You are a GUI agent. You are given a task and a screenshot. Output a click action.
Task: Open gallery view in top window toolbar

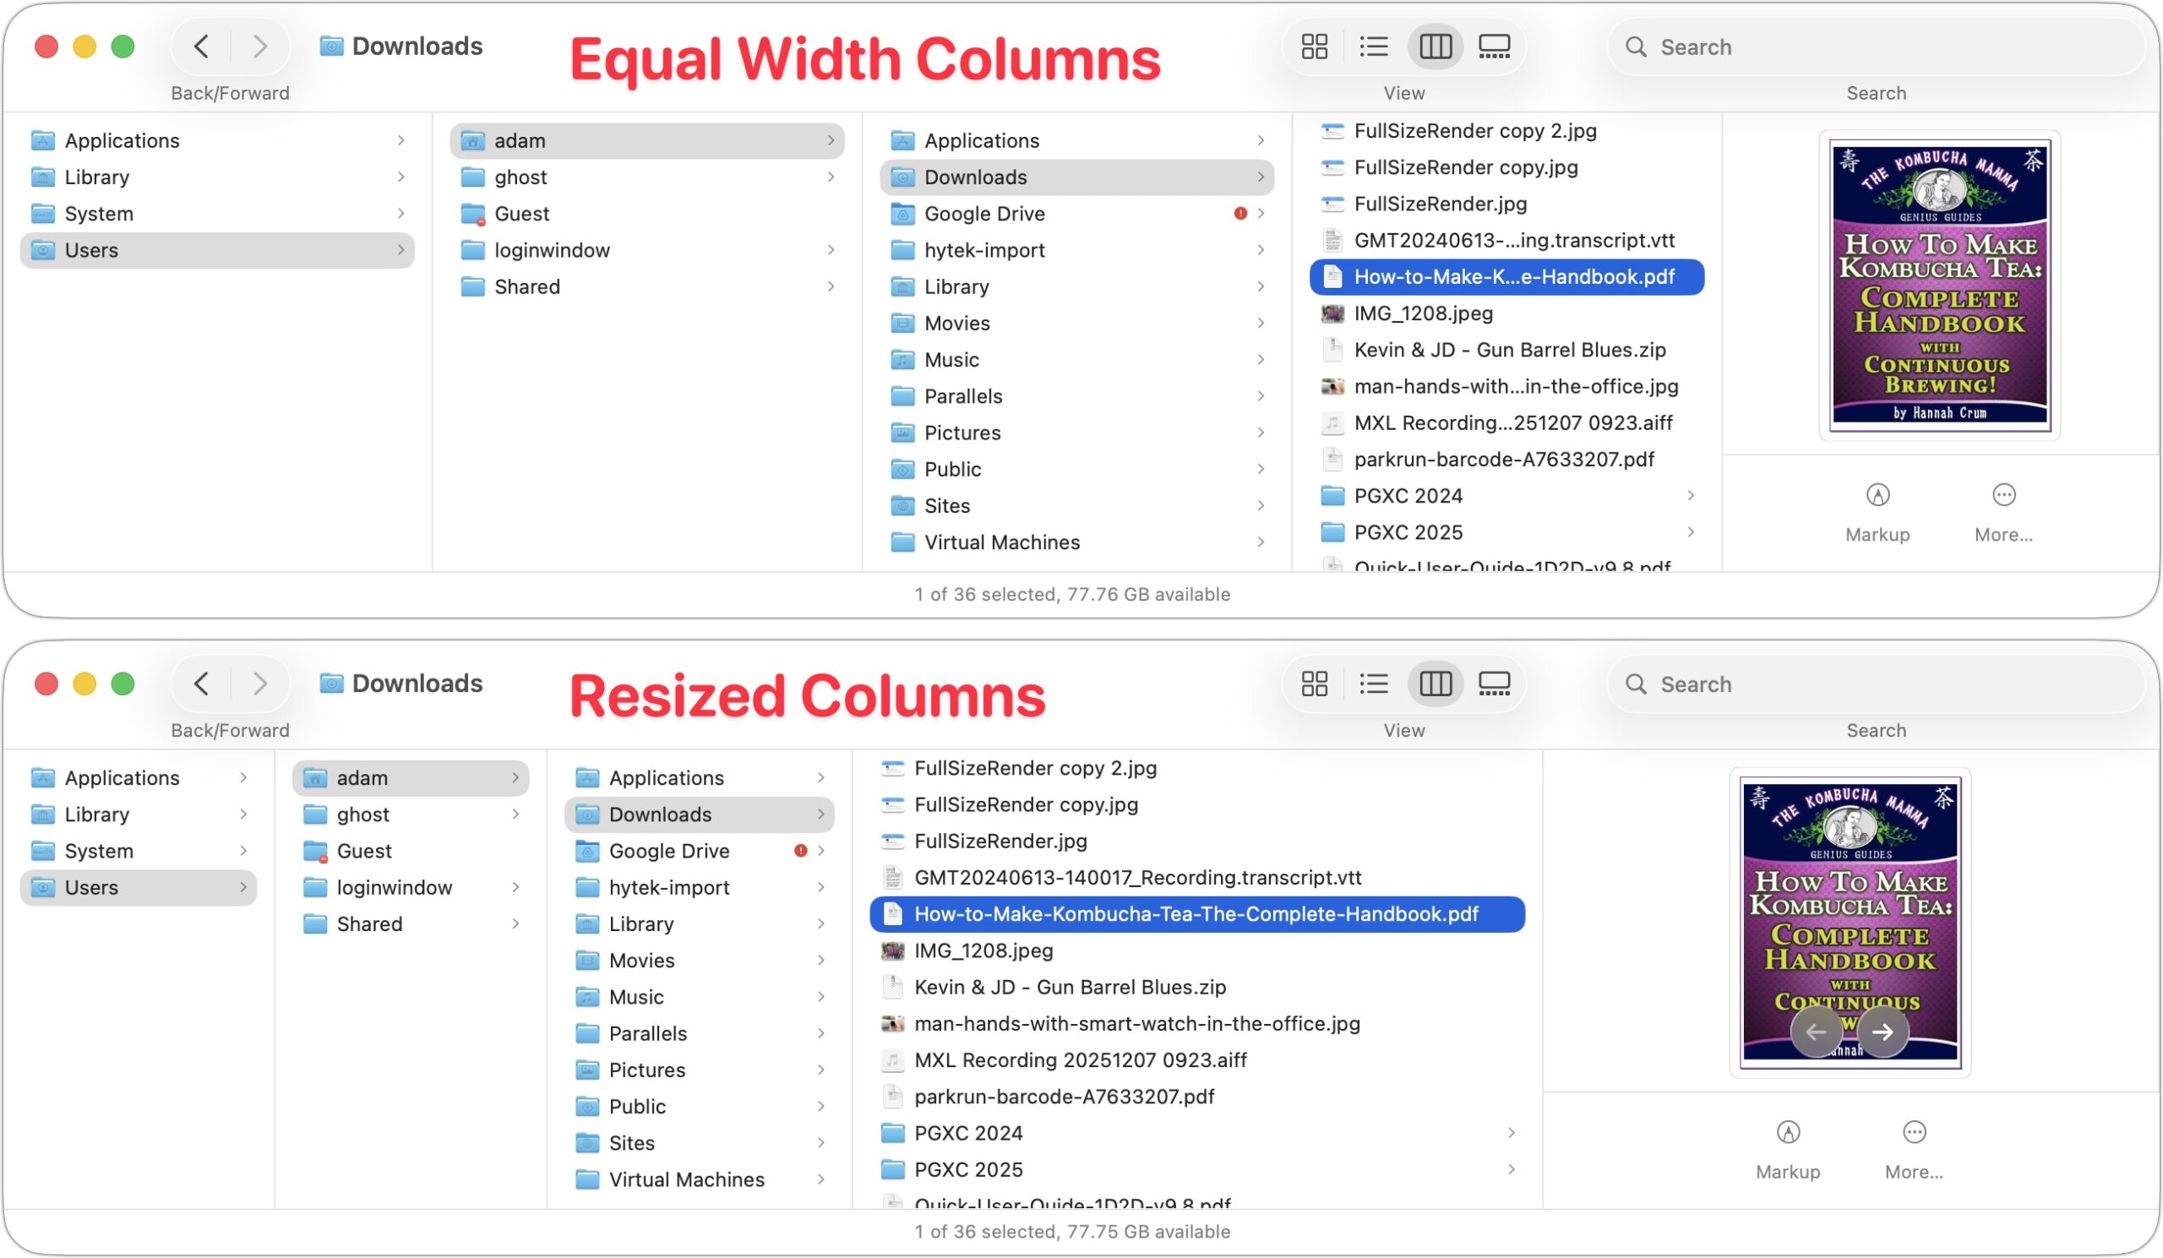click(x=1495, y=46)
